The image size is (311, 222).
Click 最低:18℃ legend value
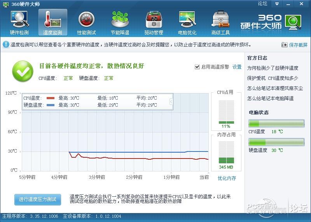click(108, 98)
